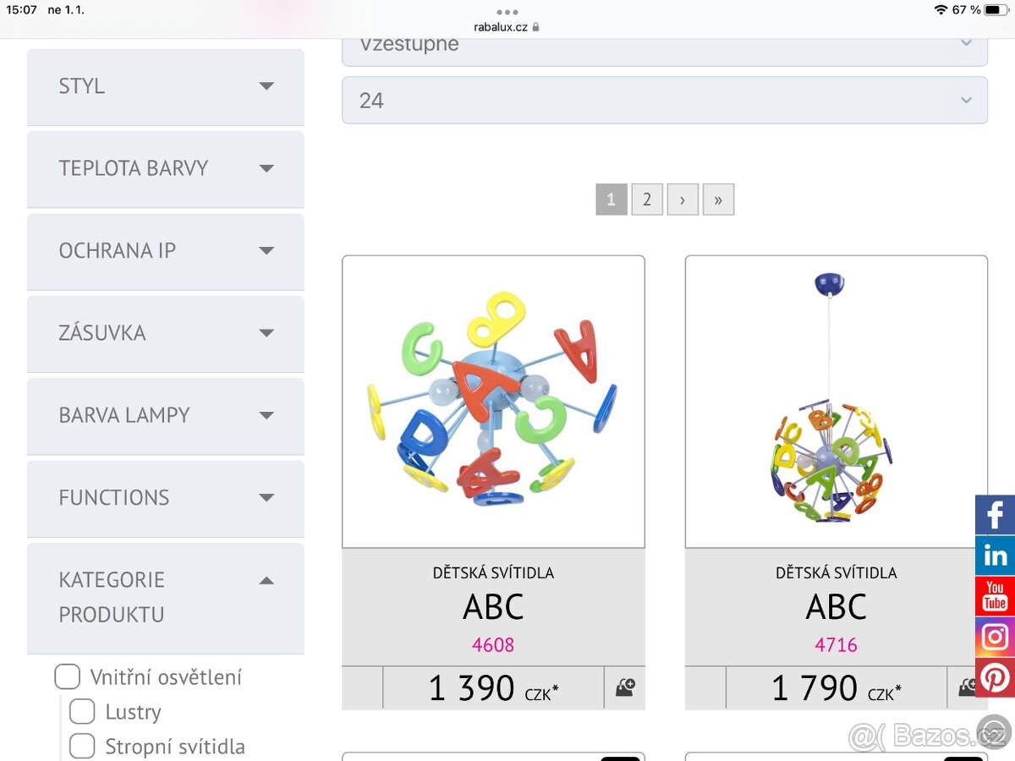Tap the three-dots menu above address bar

(507, 12)
